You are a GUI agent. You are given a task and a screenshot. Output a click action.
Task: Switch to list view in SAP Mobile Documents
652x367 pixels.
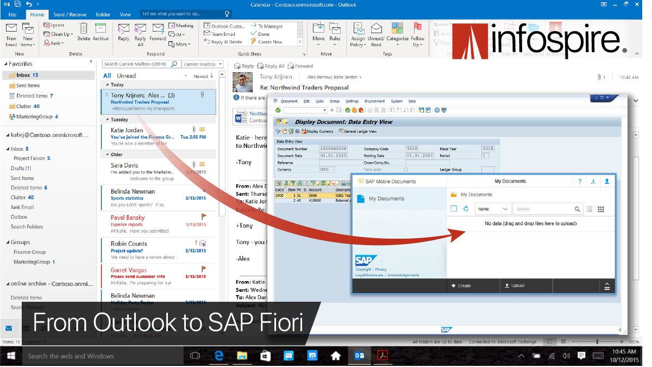pyautogui.click(x=590, y=209)
